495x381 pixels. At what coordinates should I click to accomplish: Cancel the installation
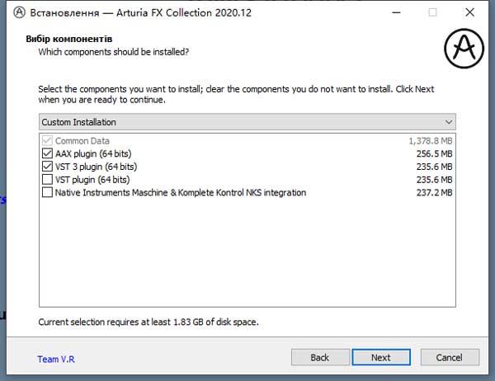449,358
